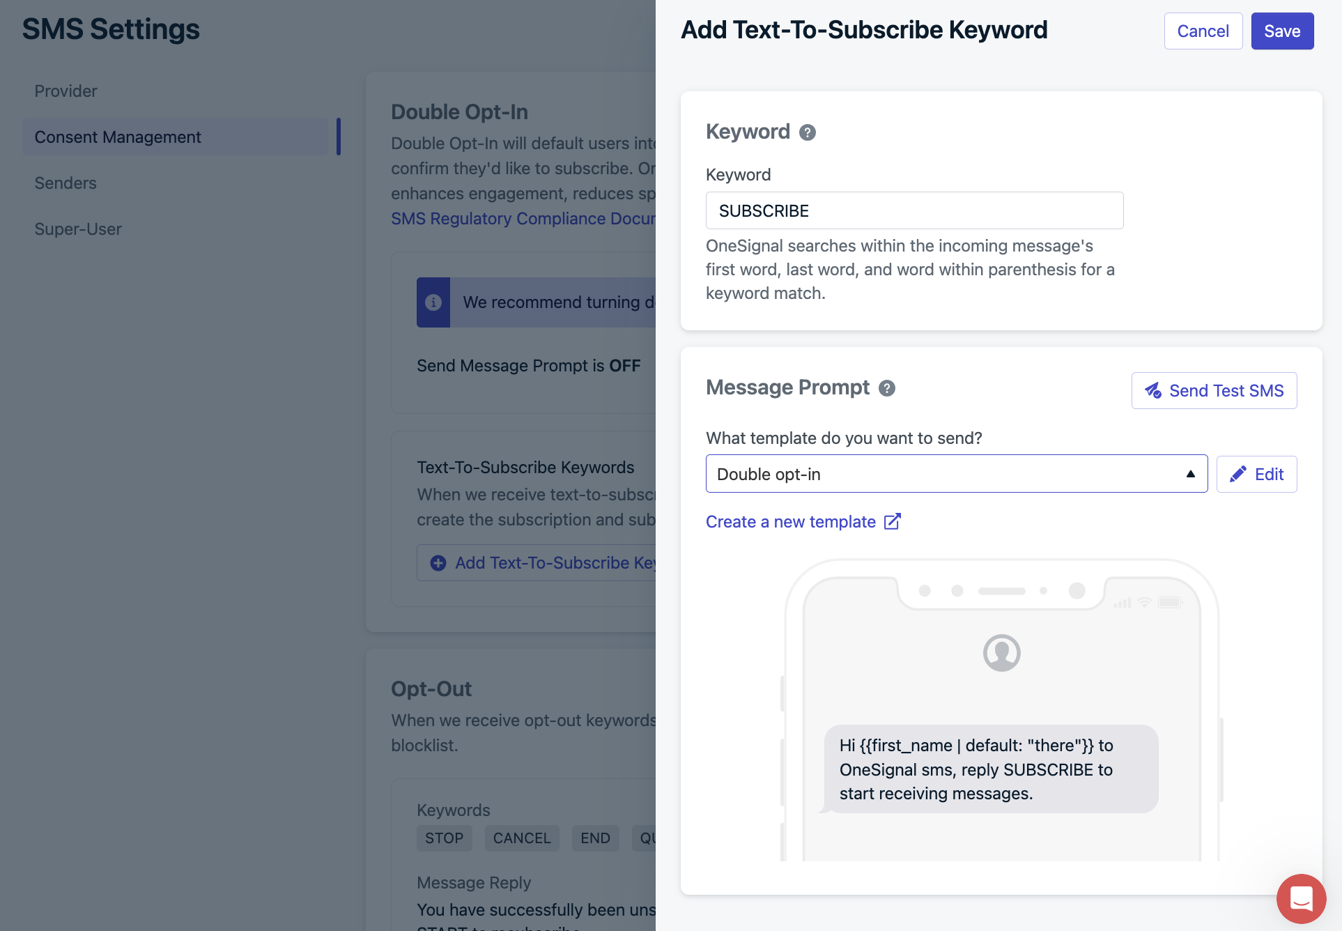Screen dimensions: 1342x931
Task: Open the Super-User section
Action: coord(78,229)
